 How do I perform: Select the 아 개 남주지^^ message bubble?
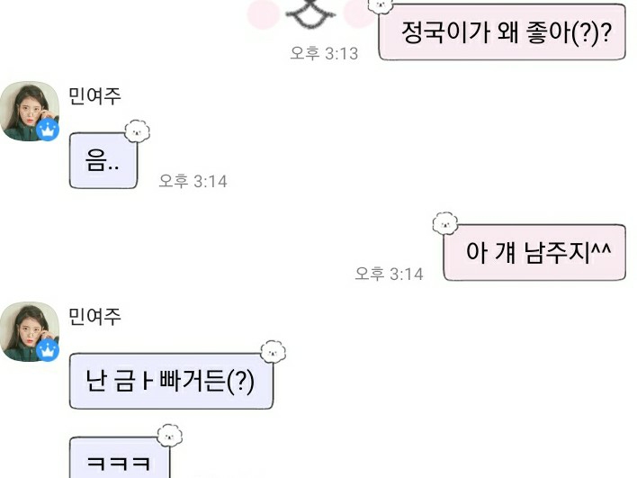[x=534, y=252]
